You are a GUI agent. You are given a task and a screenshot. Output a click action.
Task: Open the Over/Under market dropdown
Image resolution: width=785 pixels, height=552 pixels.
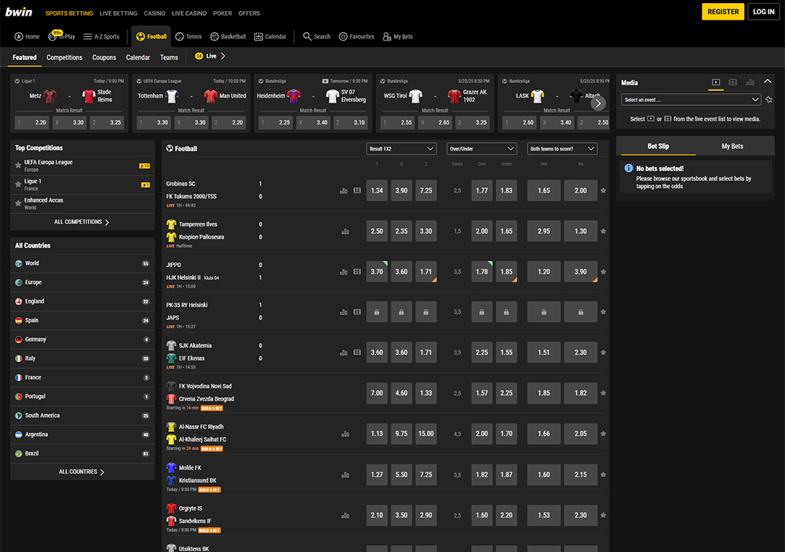point(482,148)
